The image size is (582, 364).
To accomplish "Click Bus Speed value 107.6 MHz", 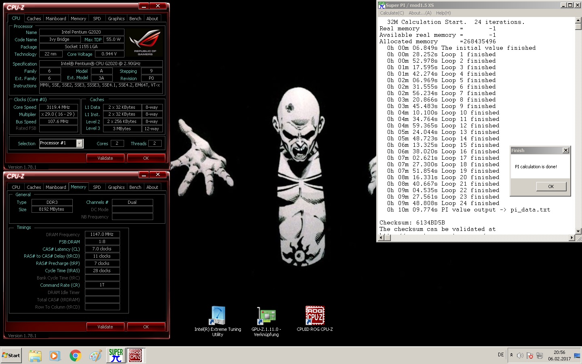I will (x=58, y=121).
